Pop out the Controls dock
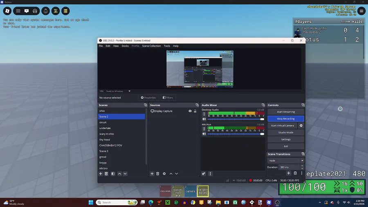This screenshot has width=368, height=207. pyautogui.click(x=303, y=105)
